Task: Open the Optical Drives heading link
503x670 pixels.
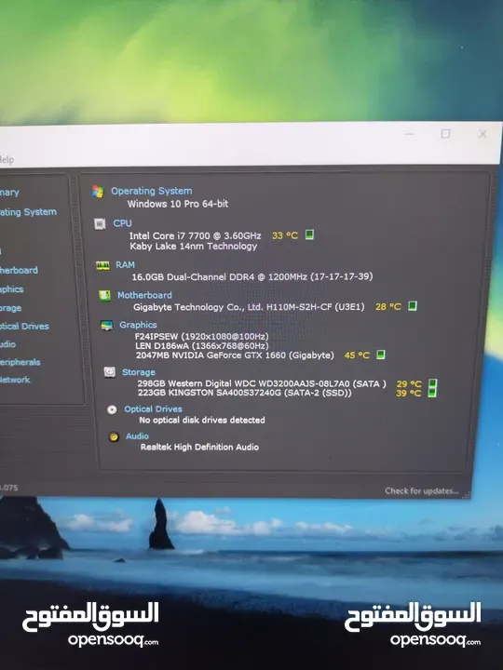Action: [153, 409]
